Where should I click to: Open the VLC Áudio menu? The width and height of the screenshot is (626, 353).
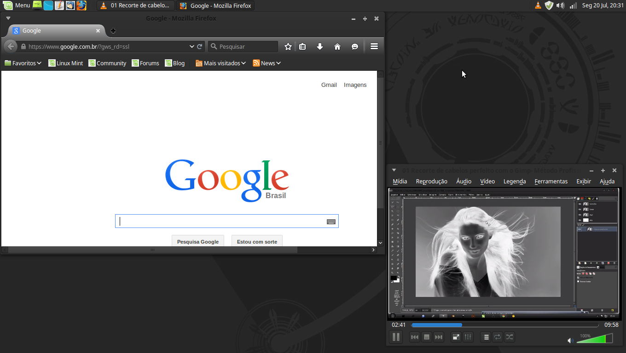click(464, 181)
